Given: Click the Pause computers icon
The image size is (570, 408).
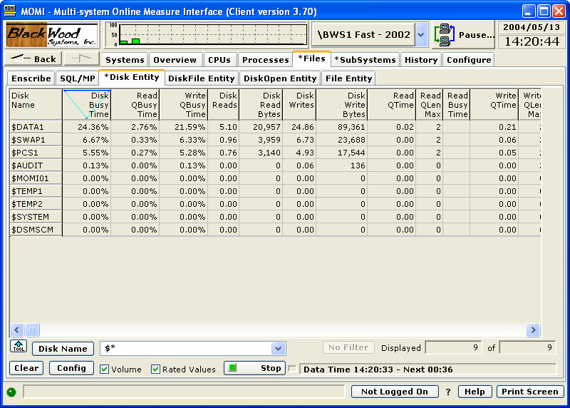Looking at the screenshot, I should click(x=445, y=34).
